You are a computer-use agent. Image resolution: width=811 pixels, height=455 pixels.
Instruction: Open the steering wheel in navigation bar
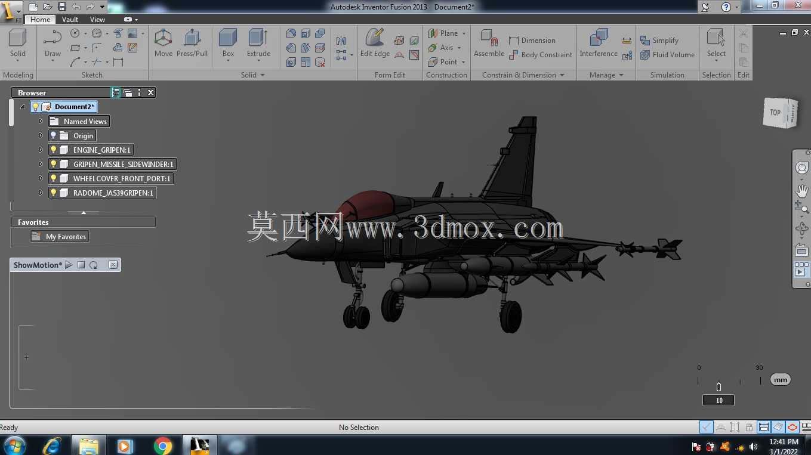coord(802,168)
